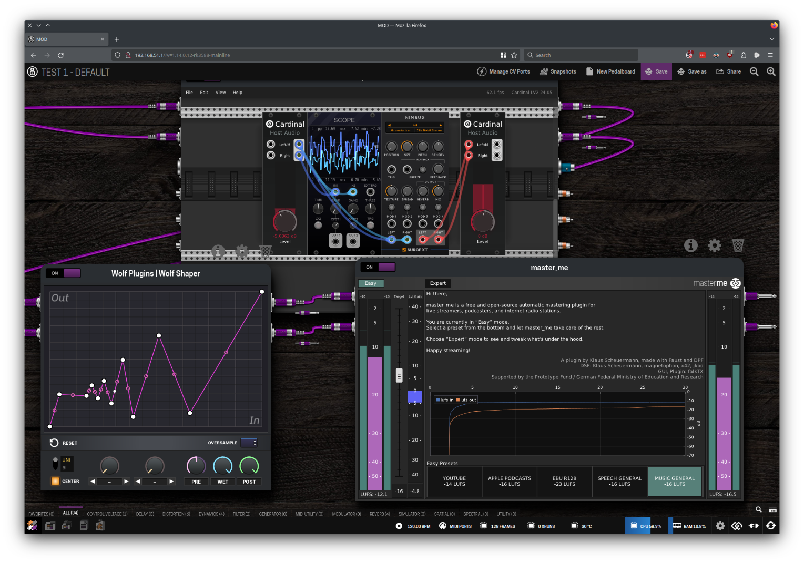Open the Oversample selector
Image resolution: width=804 pixels, height=563 pixels.
pyautogui.click(x=249, y=443)
